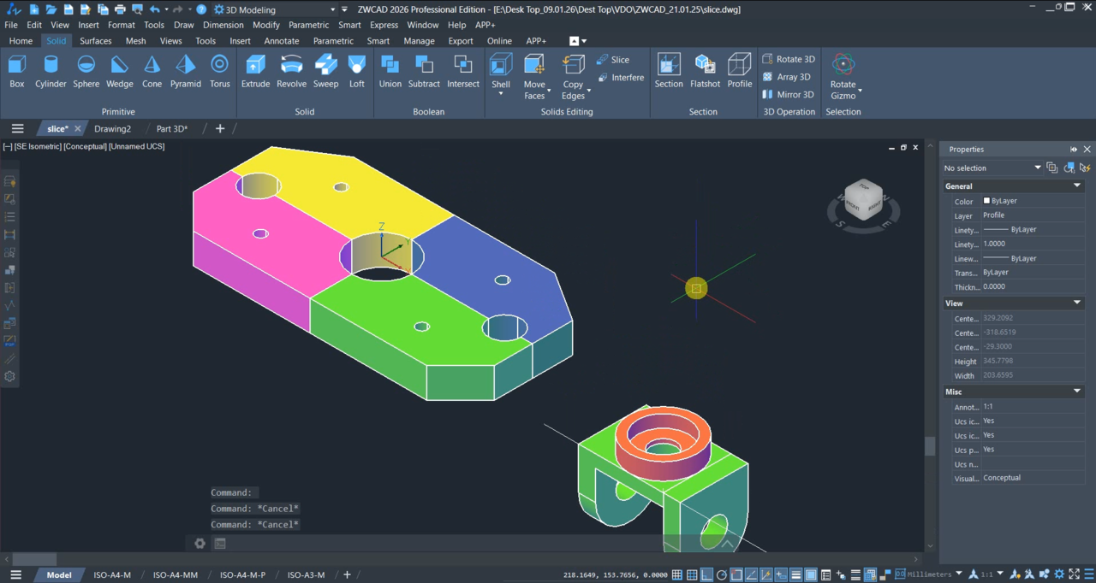Collapse the General section in Properties

point(1077,185)
